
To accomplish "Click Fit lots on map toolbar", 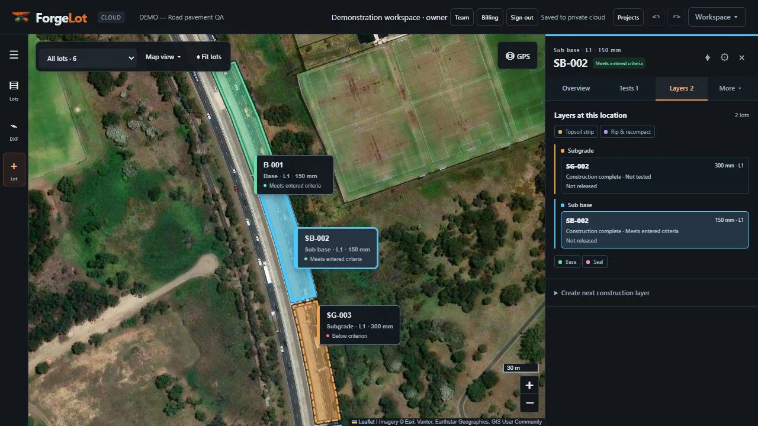I will click(208, 57).
